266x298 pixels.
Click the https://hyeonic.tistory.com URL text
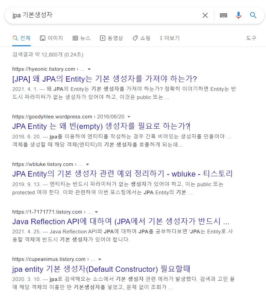pyautogui.click(x=43, y=69)
